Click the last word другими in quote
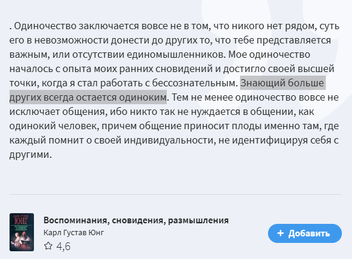The image size is (352, 259). click(x=30, y=154)
